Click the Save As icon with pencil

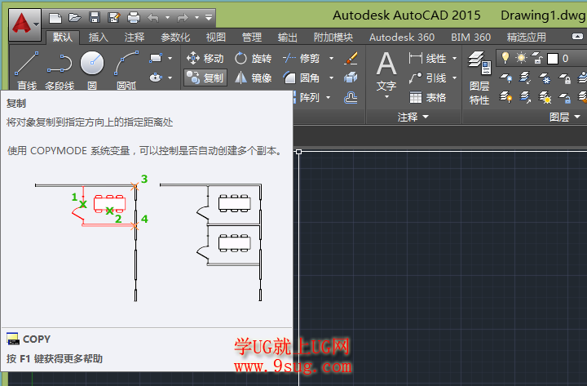114,18
